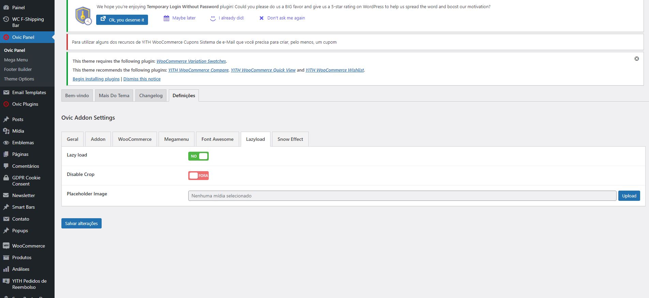Click the smiley icon beside I already did

pos(213,18)
